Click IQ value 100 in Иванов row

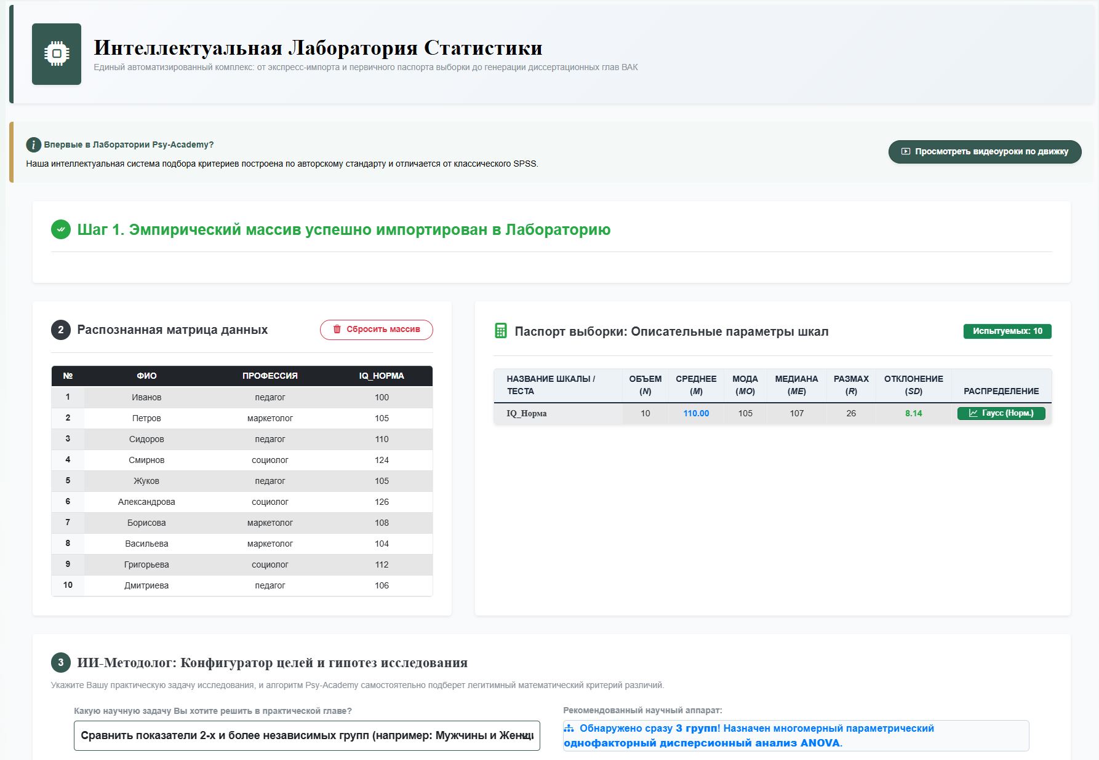coord(382,397)
